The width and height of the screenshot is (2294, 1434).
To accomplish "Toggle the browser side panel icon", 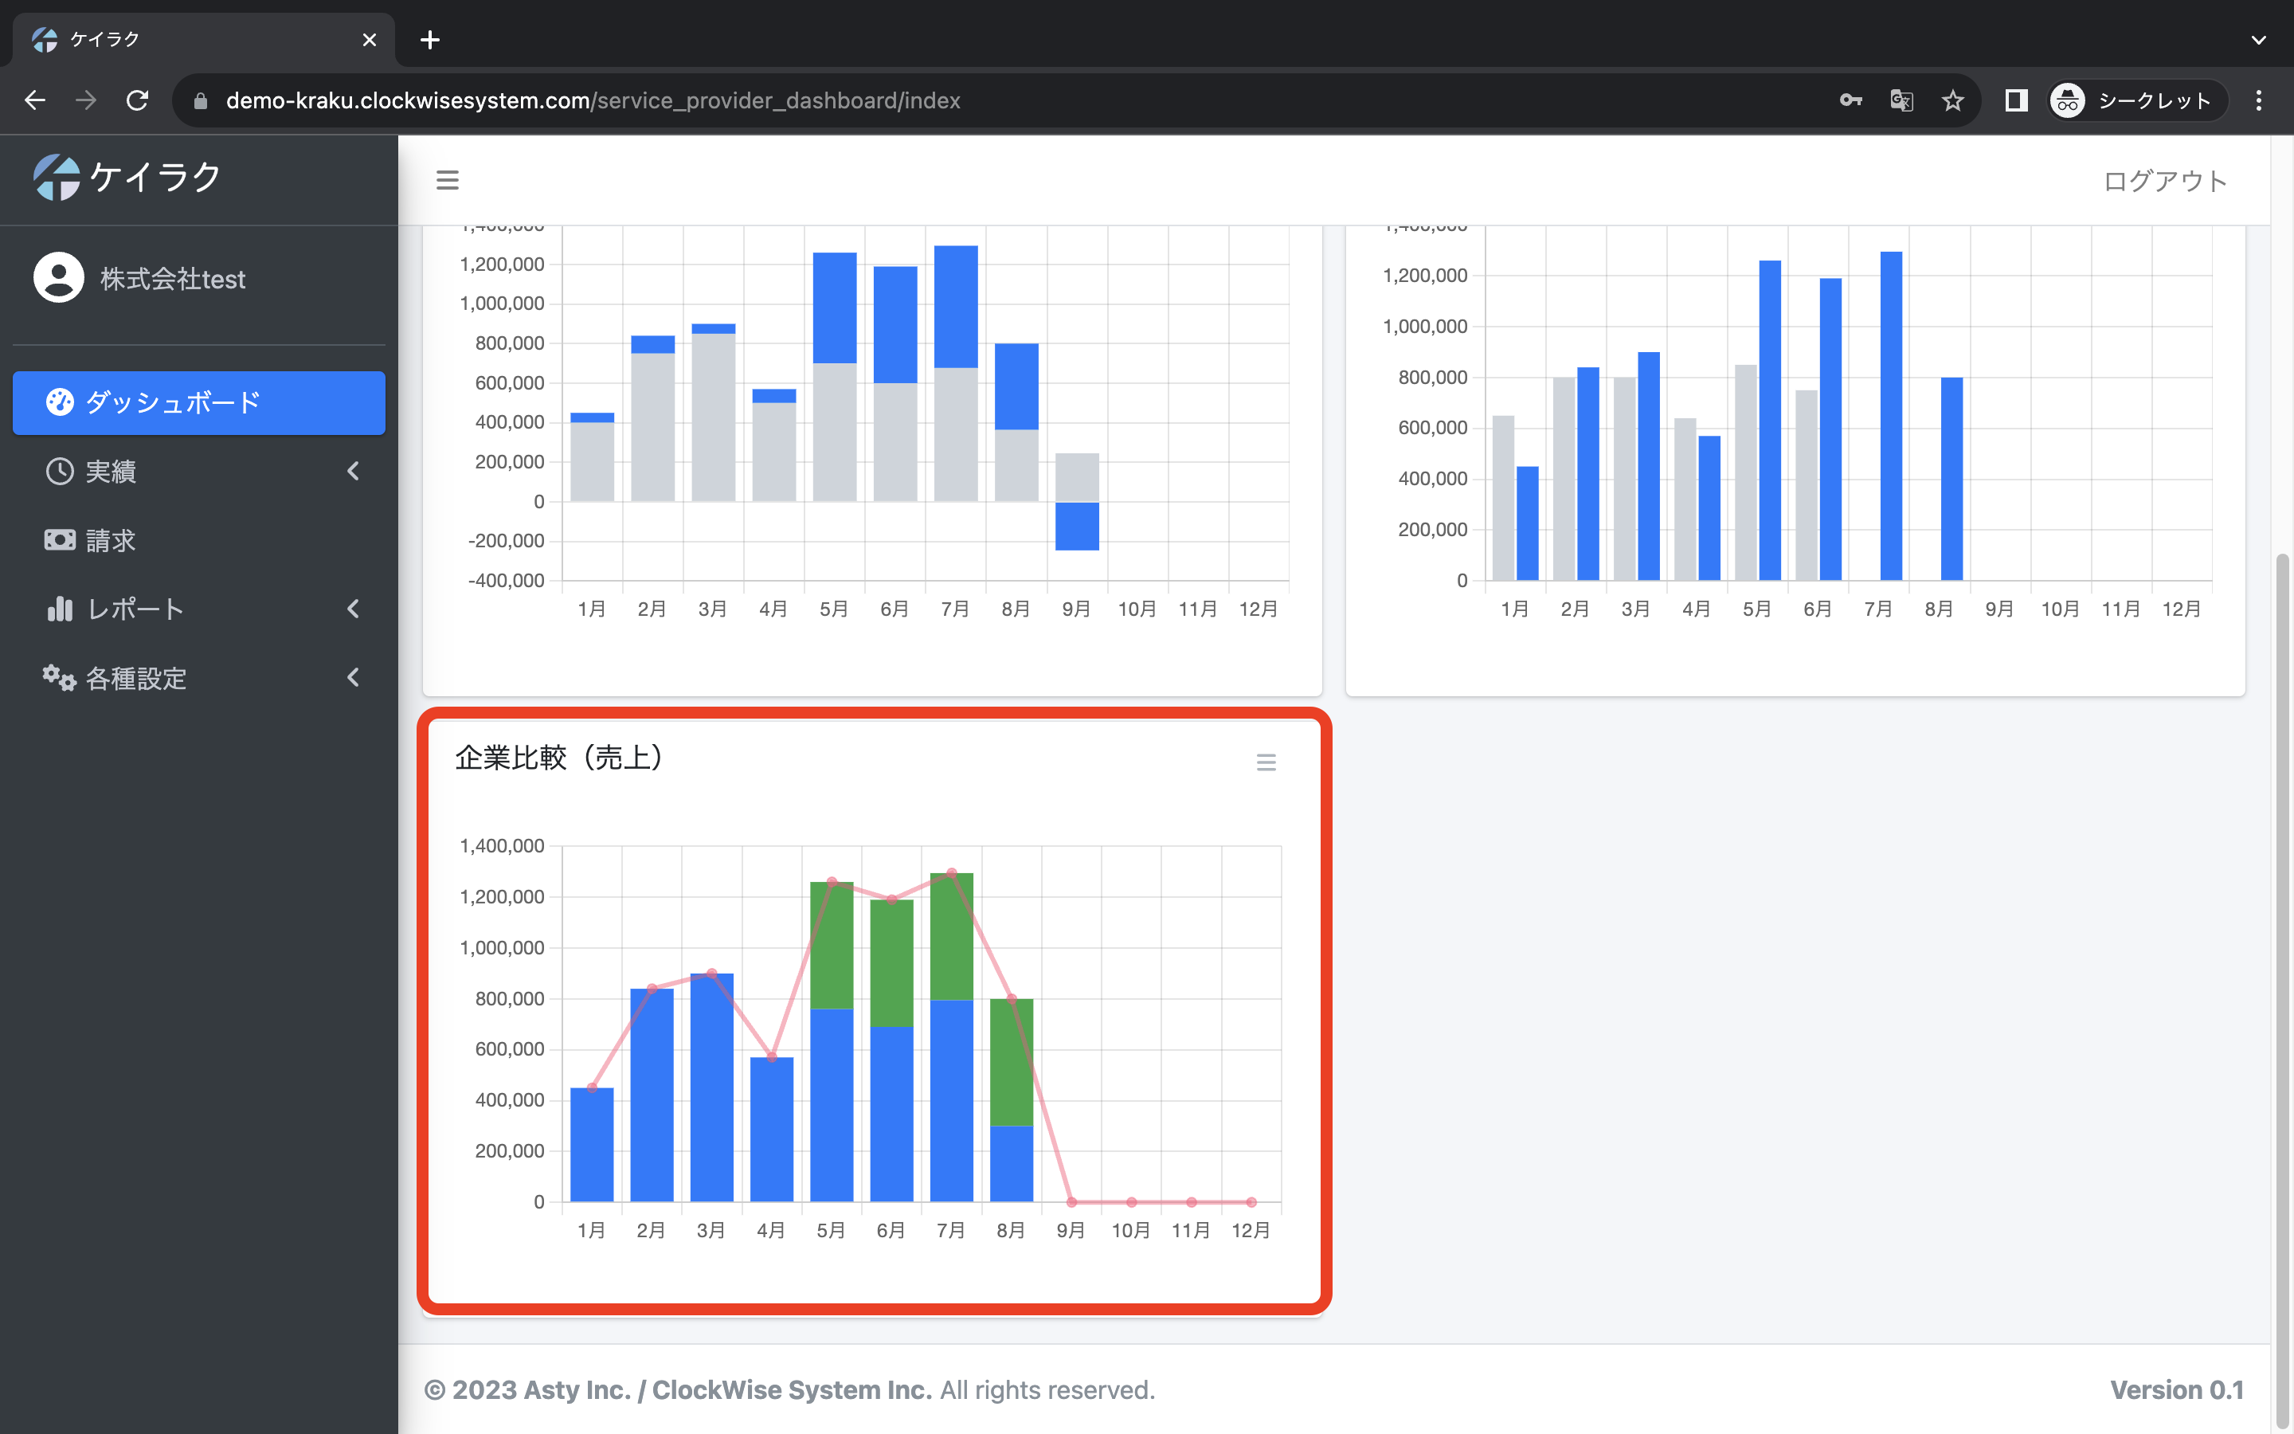I will [2015, 100].
